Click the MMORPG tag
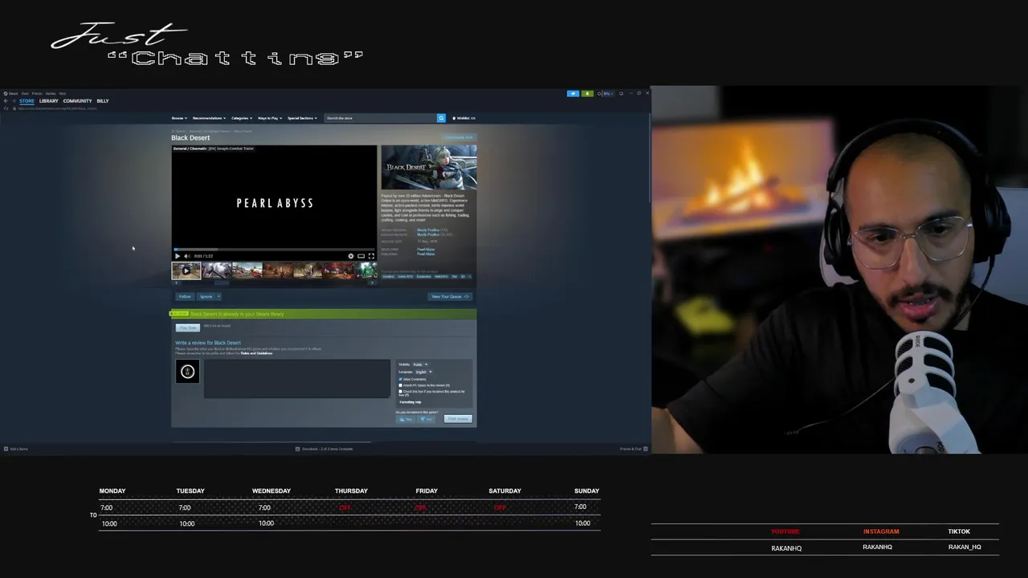Viewport: 1028px width, 578px height. (441, 276)
